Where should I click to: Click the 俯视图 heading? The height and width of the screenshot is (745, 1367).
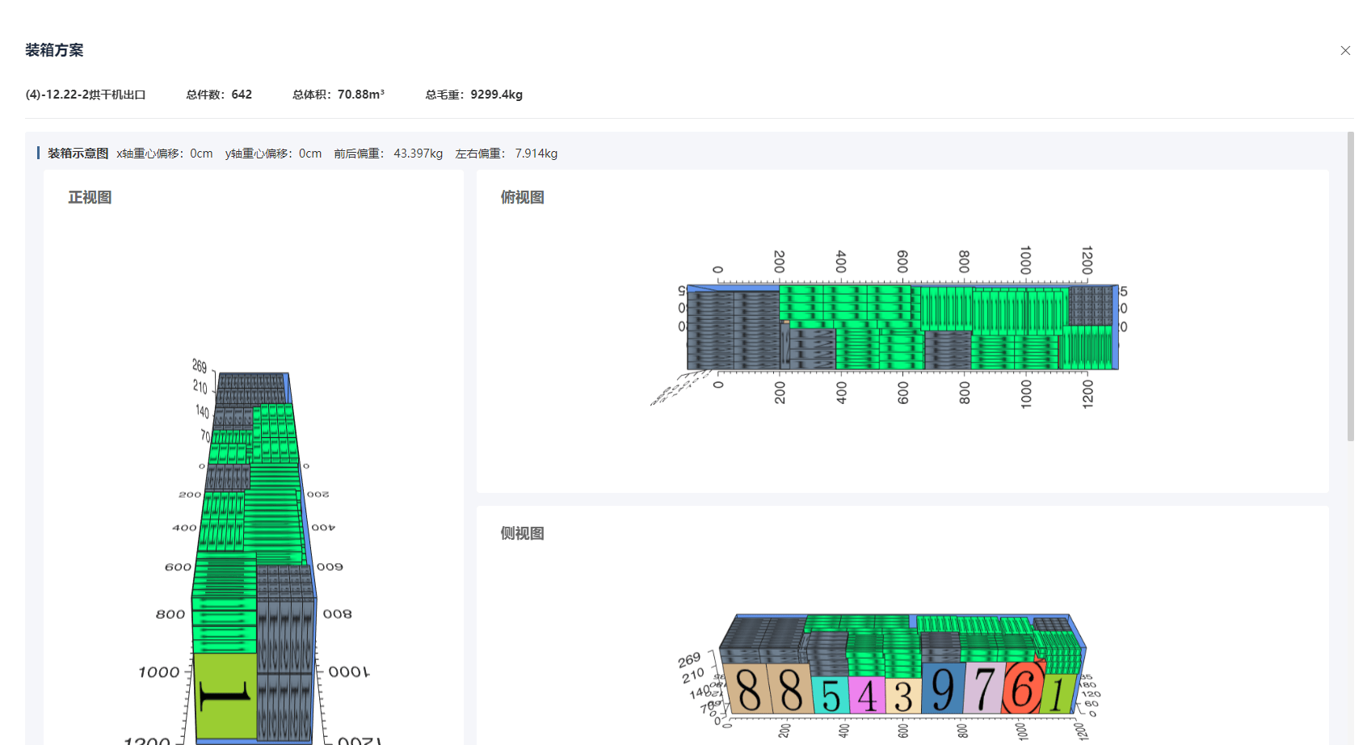point(522,197)
